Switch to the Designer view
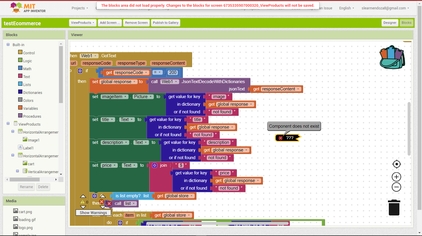 click(390, 23)
